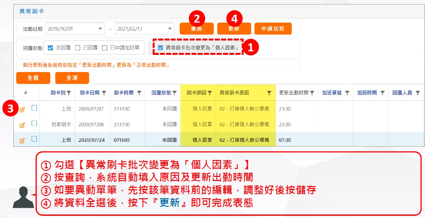The height and width of the screenshot is (218, 425).
Task: Sort by 回覆人員 column header
Action: click(x=402, y=93)
